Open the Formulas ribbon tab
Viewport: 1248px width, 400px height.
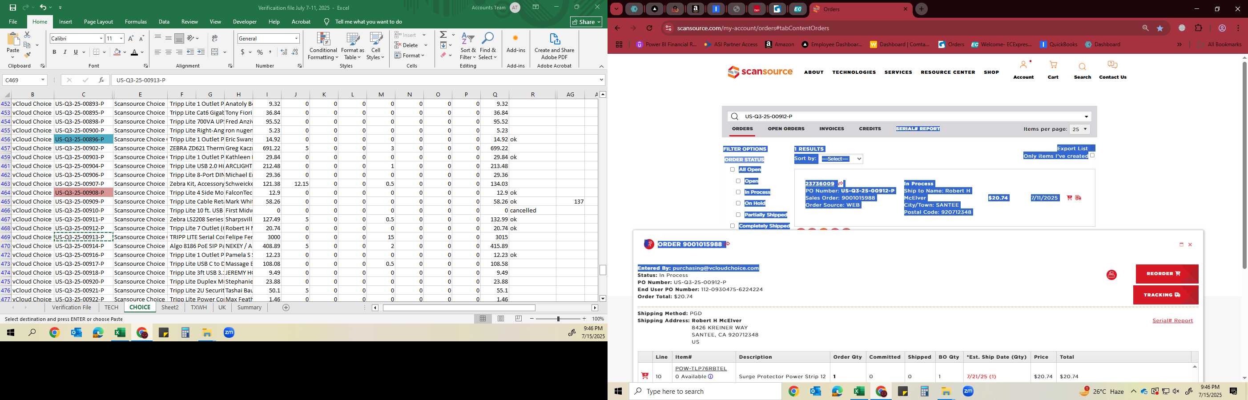pyautogui.click(x=136, y=22)
